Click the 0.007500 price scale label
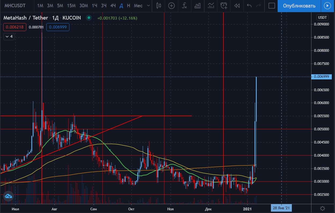 [x=321, y=64]
